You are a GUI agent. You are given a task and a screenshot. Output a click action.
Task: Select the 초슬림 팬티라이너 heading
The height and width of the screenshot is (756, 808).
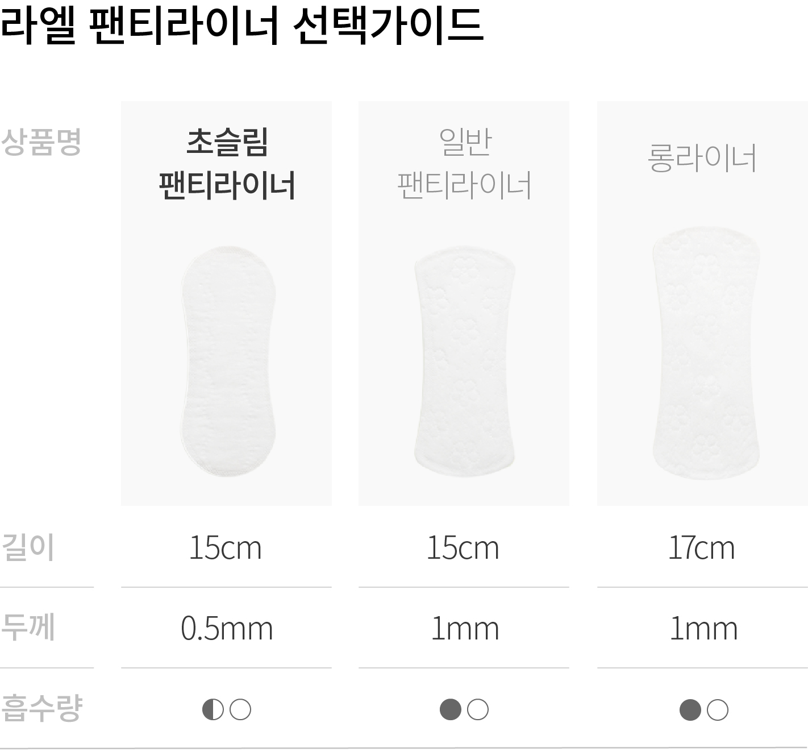tap(227, 164)
